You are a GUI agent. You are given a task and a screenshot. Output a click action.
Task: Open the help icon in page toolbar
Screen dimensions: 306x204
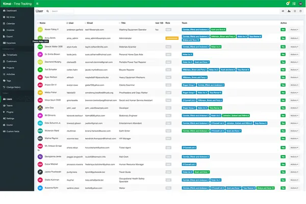point(301,10)
